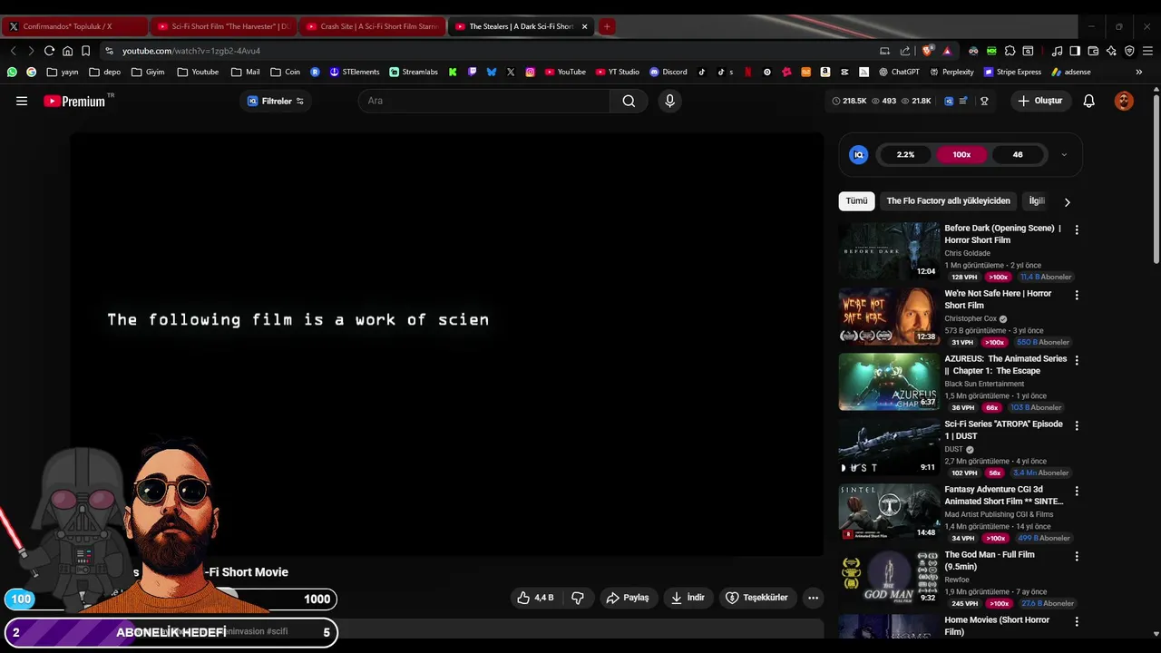
Task: Open the WhatsApp bookmark icon
Action: coord(12,72)
